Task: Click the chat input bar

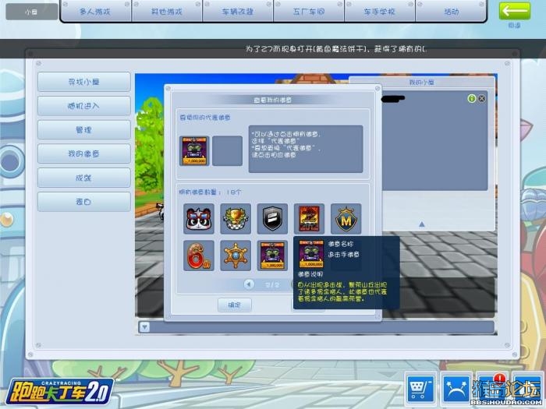Action: point(322,327)
